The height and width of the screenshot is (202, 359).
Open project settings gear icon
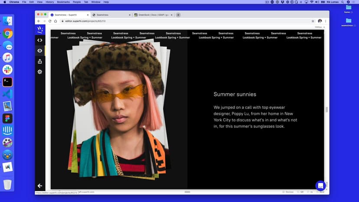40,72
